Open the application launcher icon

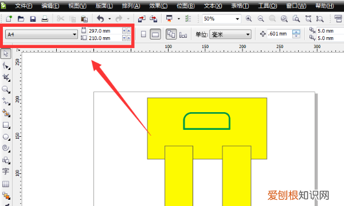[x=169, y=19]
